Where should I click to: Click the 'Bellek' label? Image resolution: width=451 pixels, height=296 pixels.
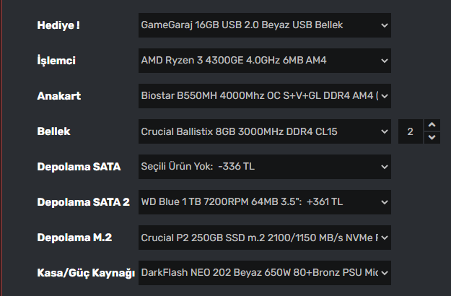coord(53,131)
